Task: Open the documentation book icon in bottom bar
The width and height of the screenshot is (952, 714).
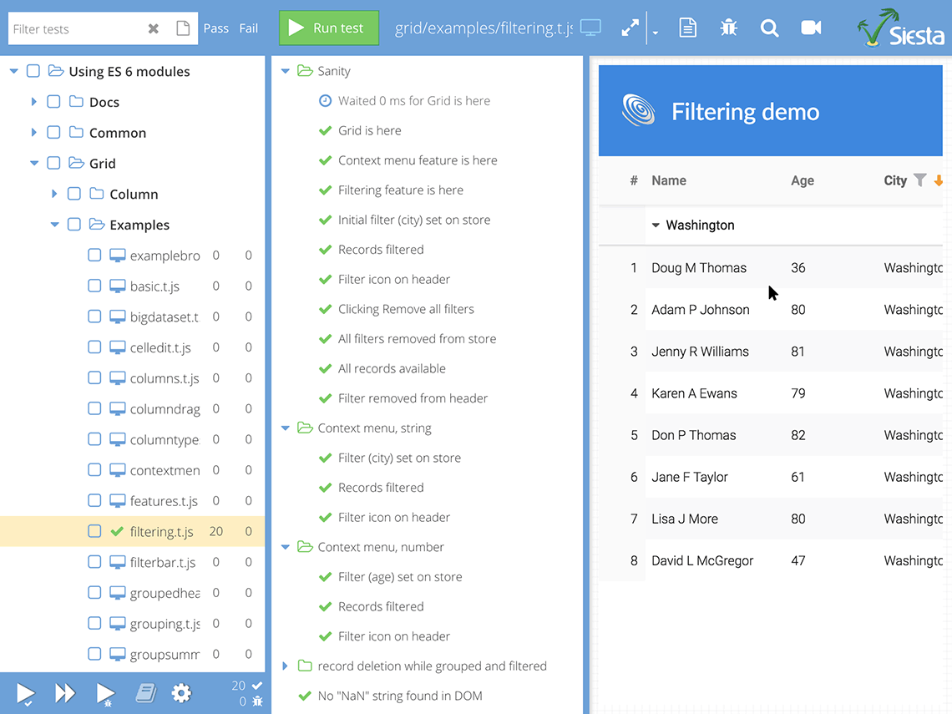Action: click(x=145, y=693)
